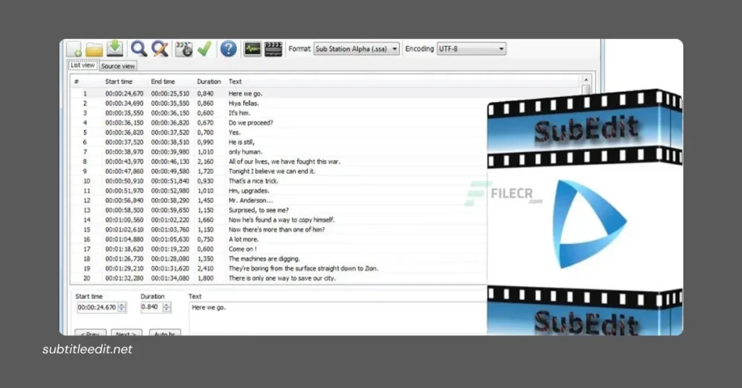The height and width of the screenshot is (388, 742).
Task: Click the Start time input showing 00:00:24.670
Action: point(97,307)
